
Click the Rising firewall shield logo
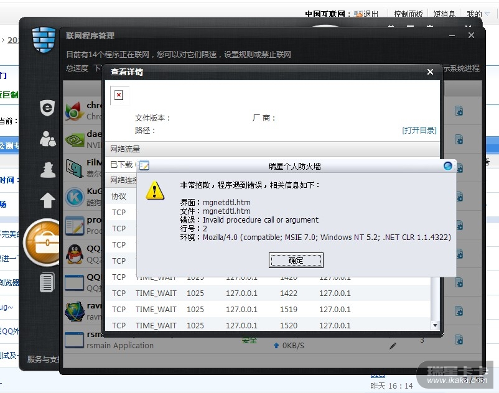click(x=44, y=40)
